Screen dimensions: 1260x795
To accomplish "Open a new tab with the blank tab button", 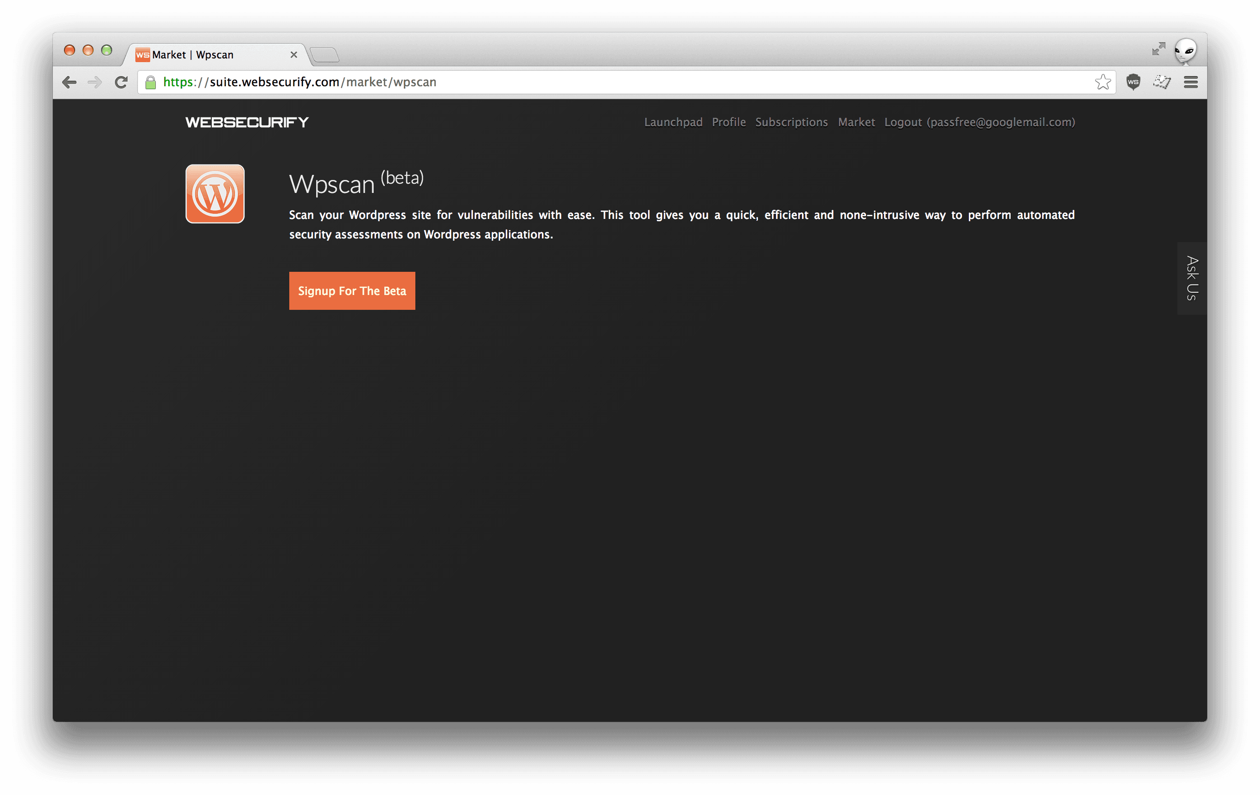I will point(325,54).
